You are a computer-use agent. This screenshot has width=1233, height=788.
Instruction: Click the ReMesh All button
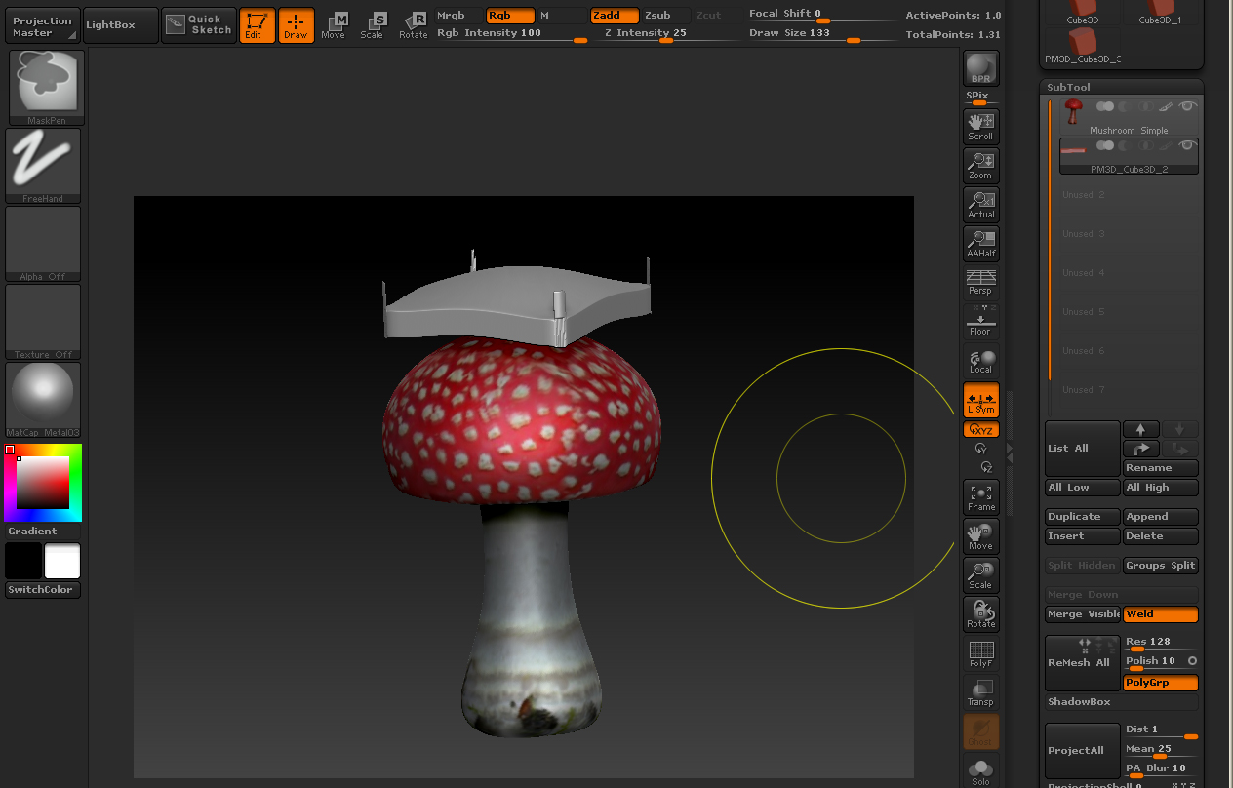tap(1082, 663)
